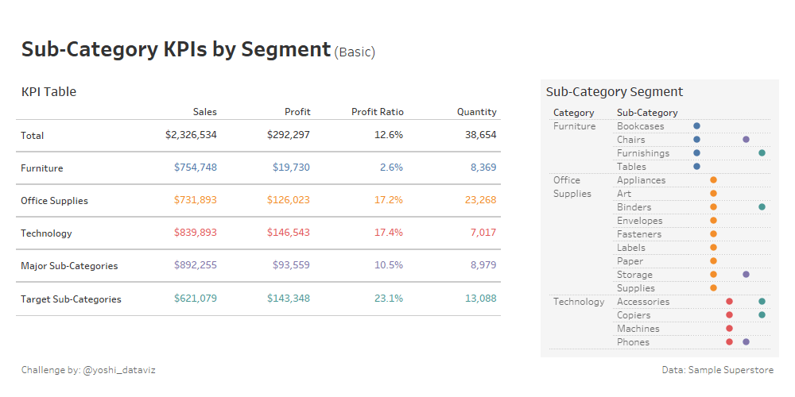Select the red dot for Machines
This screenshot has width=795, height=397.
(x=729, y=329)
